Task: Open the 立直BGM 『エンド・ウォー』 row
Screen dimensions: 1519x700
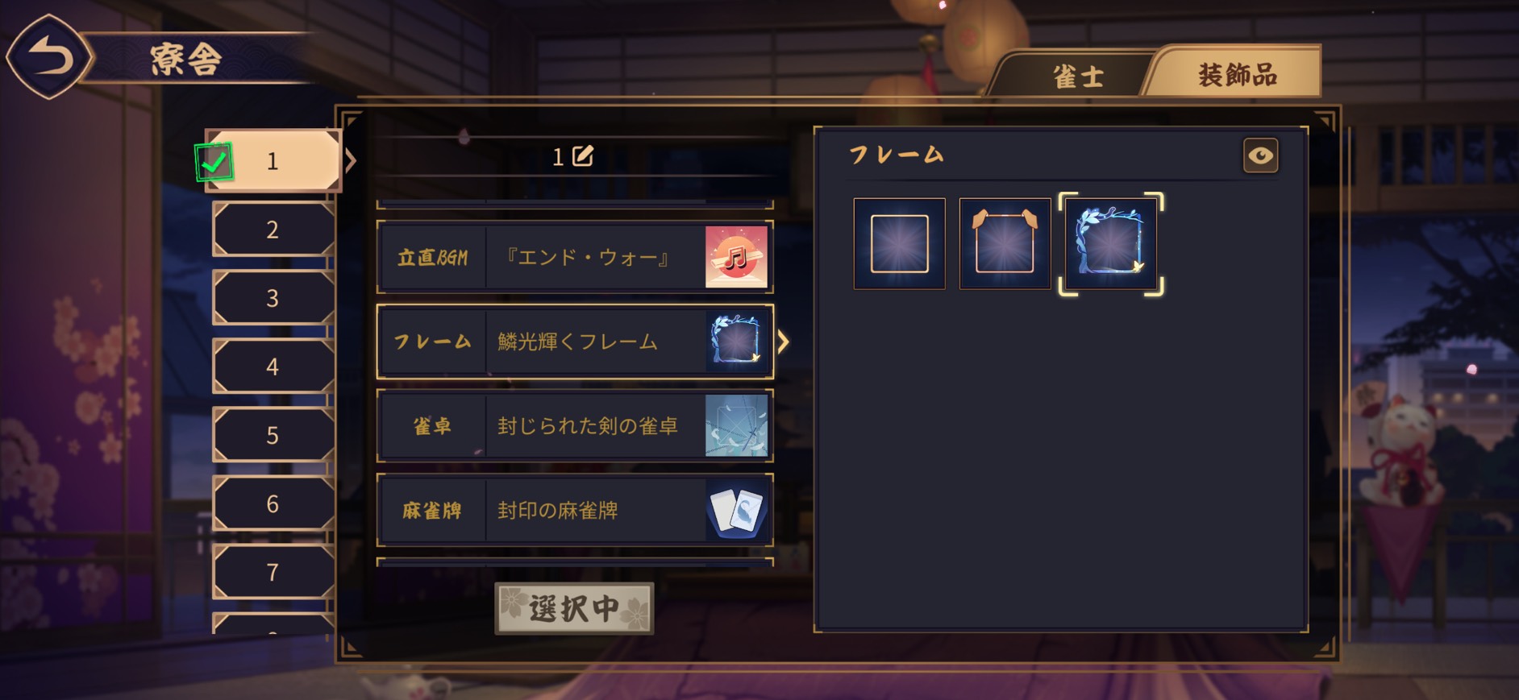Action: tap(575, 257)
